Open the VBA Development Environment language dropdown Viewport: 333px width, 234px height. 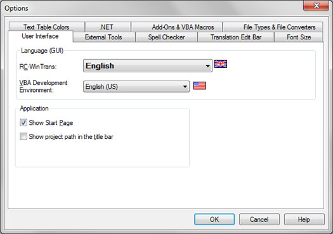[x=136, y=86]
